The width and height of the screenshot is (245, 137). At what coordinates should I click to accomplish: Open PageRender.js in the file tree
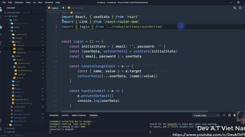pyautogui.click(x=22, y=100)
